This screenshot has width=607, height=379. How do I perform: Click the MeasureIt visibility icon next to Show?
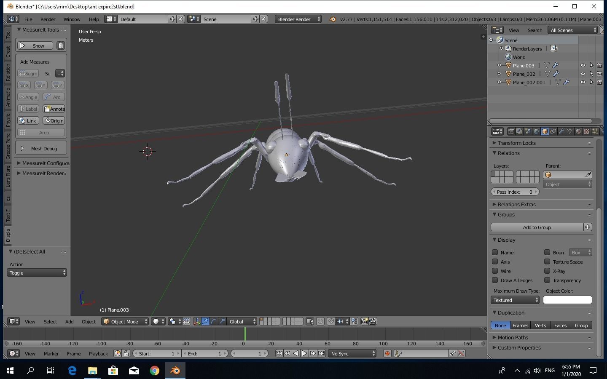[61, 45]
